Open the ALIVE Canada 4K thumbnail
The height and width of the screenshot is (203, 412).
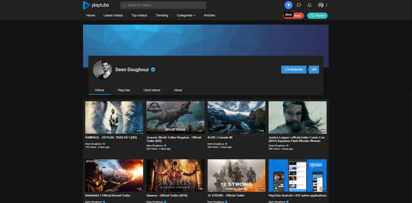[236, 118]
